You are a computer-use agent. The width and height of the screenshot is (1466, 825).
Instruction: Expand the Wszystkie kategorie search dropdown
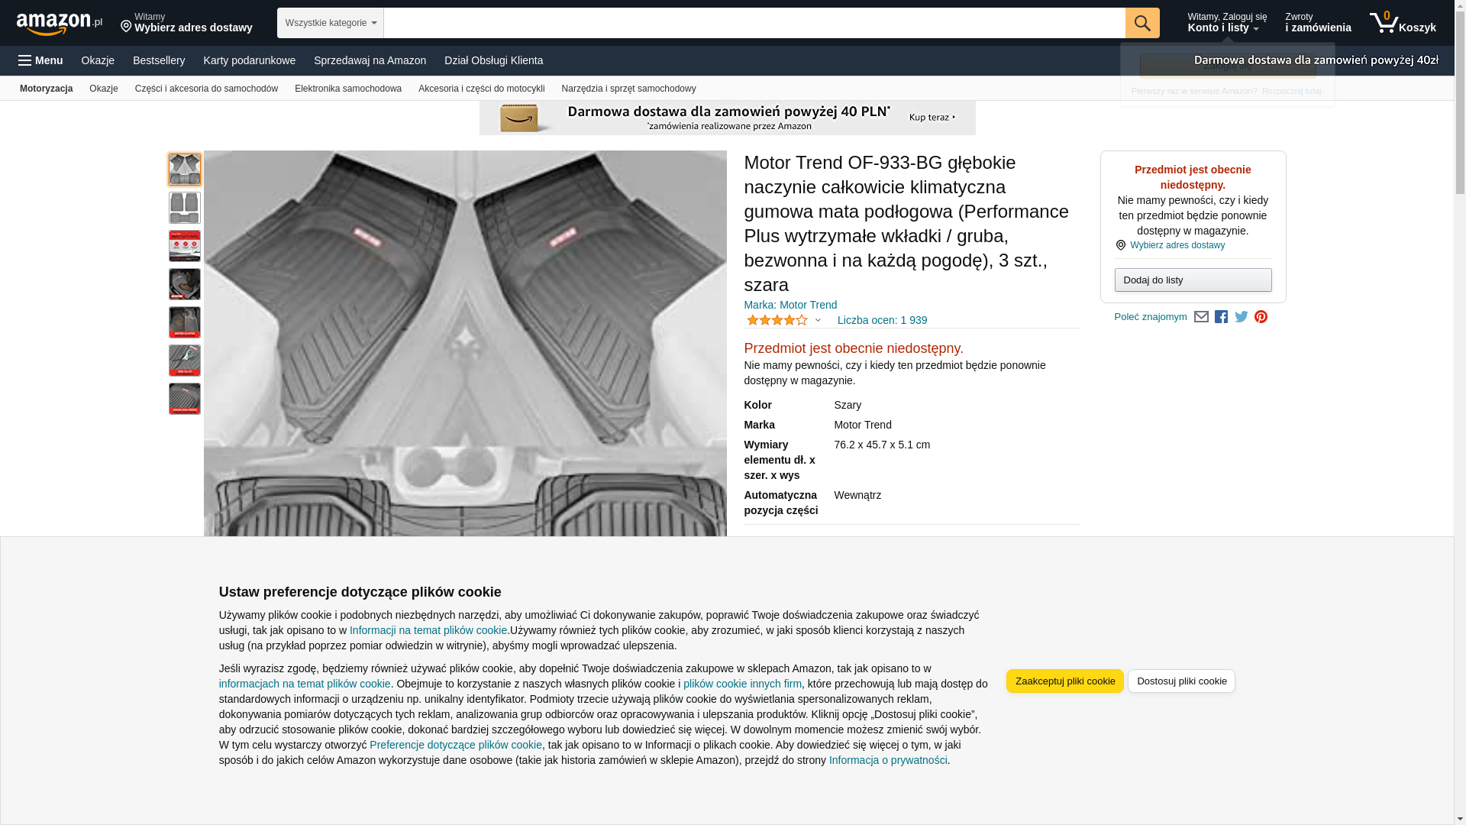pyautogui.click(x=330, y=23)
